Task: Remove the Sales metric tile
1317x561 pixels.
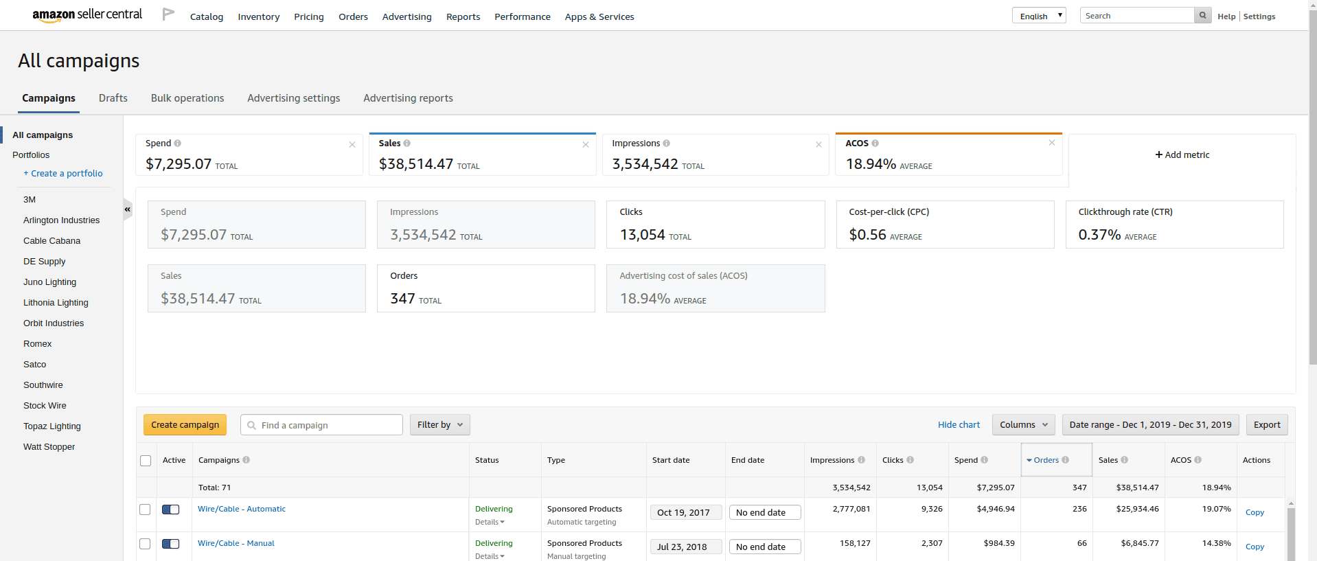Action: (x=586, y=144)
